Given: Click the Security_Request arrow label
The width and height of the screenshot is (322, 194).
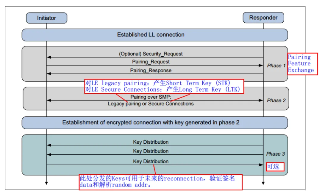Looking at the screenshot, I should pos(151,54).
